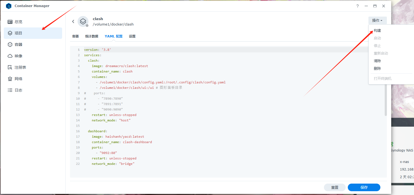Switch to the 统计数据 statistics tab
Viewport: 414px width, 195px height.
(x=92, y=36)
